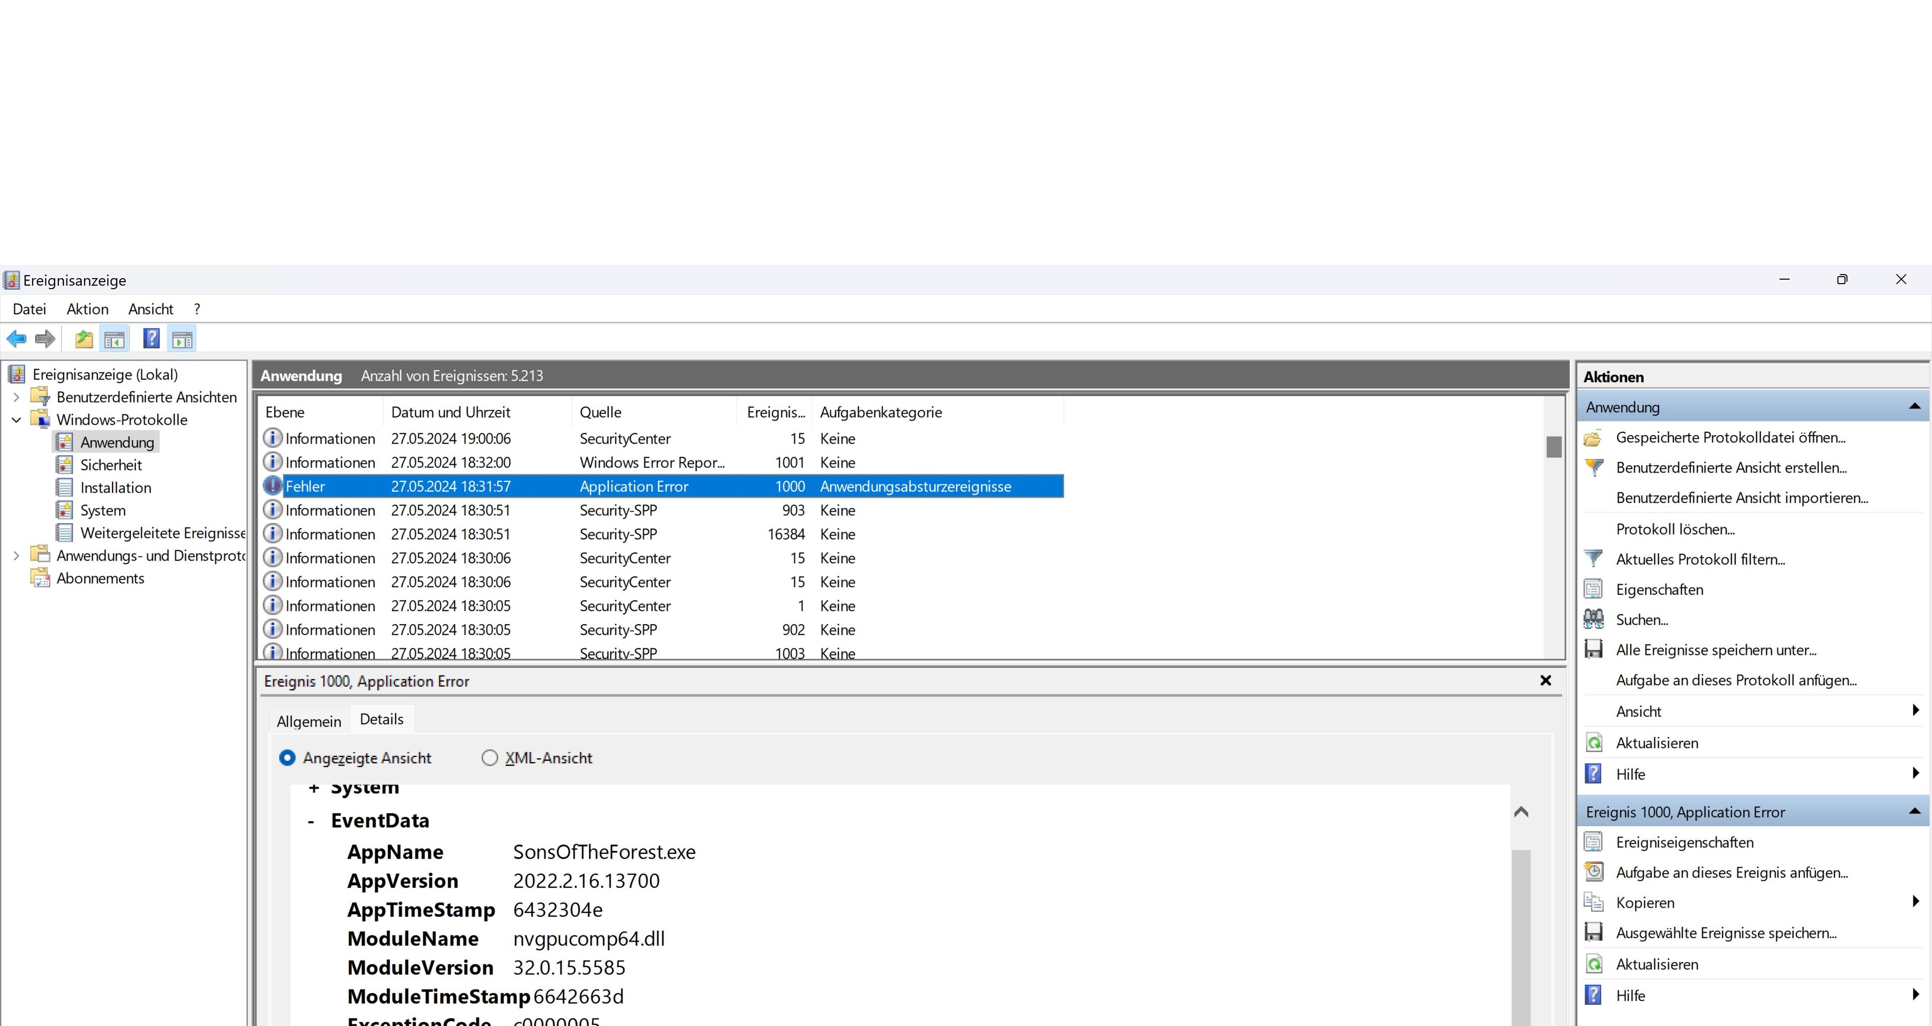The height and width of the screenshot is (1026, 1932).
Task: Open Ereigniseigenschaften in actions pane
Action: [1684, 842]
